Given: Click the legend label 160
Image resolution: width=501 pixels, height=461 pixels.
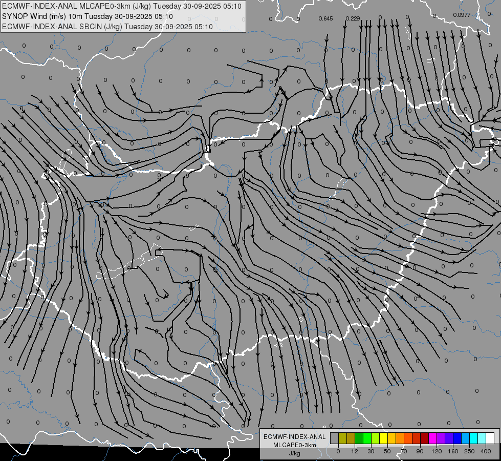Looking at the screenshot, I should coord(453,451).
